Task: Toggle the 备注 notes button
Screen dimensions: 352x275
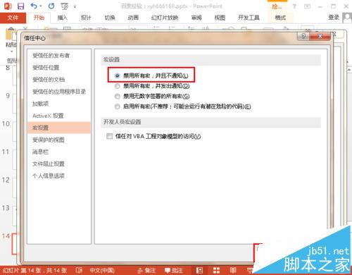Action: 146,271
